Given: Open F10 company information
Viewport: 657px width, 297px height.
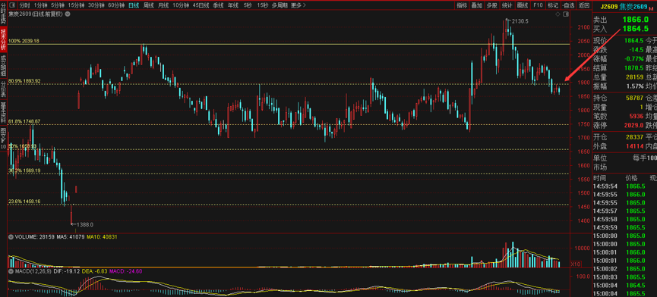Looking at the screenshot, I should coord(538,5).
